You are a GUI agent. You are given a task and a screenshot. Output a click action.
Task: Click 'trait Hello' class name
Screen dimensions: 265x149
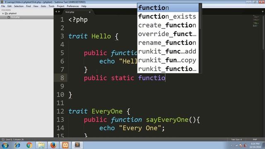(x=101, y=36)
